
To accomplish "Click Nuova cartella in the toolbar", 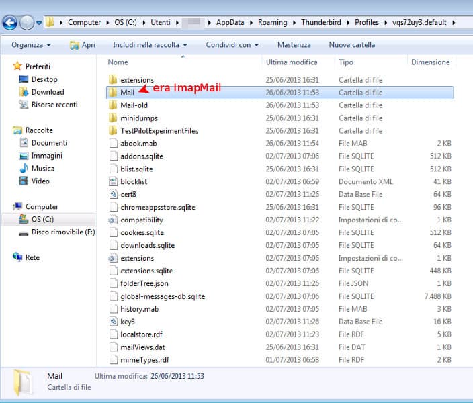I will pos(352,45).
